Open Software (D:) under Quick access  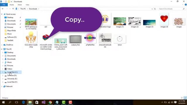12,37
